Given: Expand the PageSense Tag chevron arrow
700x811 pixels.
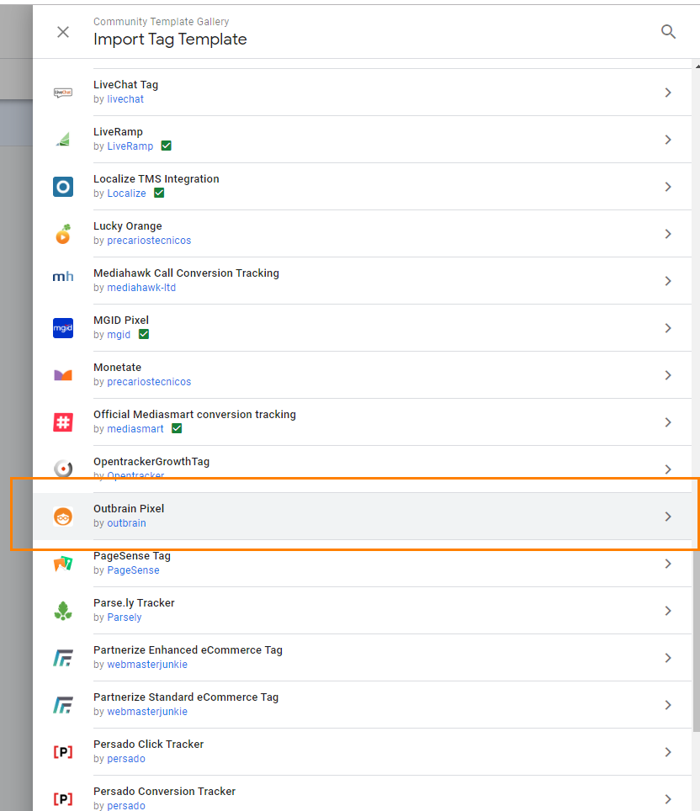Looking at the screenshot, I should (668, 564).
